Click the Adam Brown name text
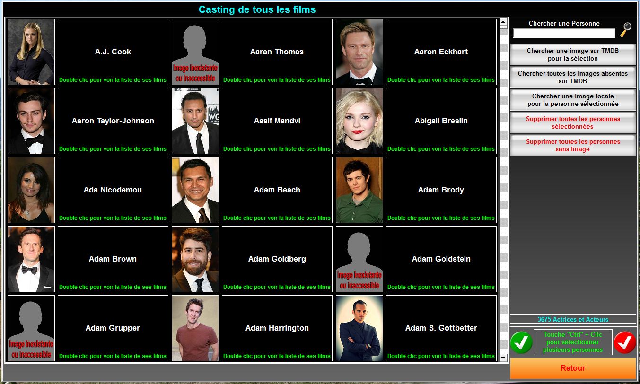This screenshot has width=640, height=384. [113, 259]
